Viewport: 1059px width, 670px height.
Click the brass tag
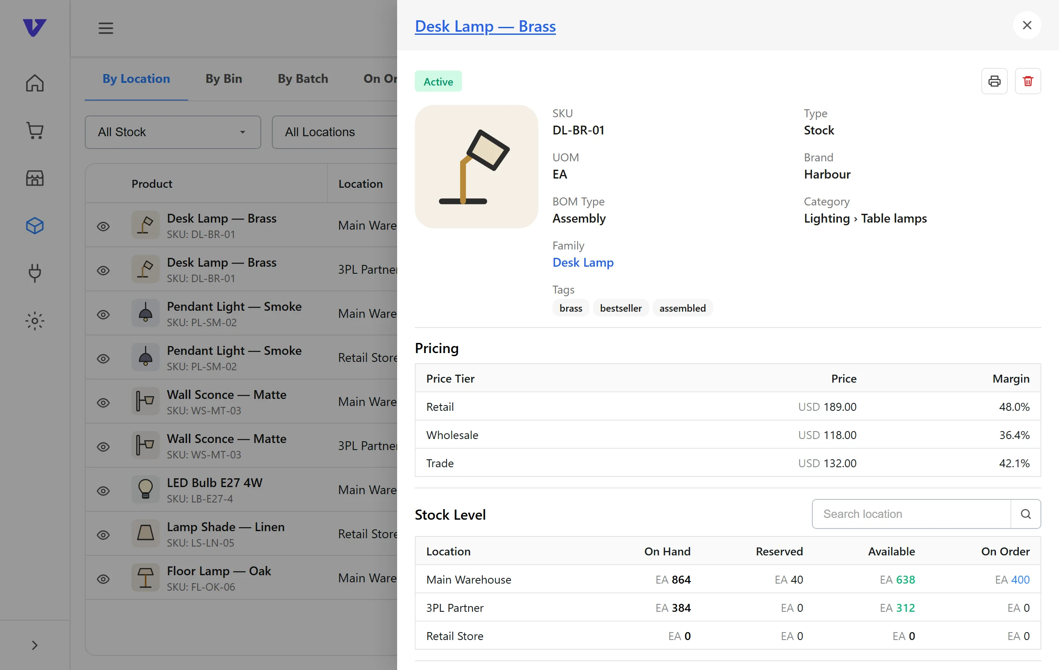pos(571,308)
